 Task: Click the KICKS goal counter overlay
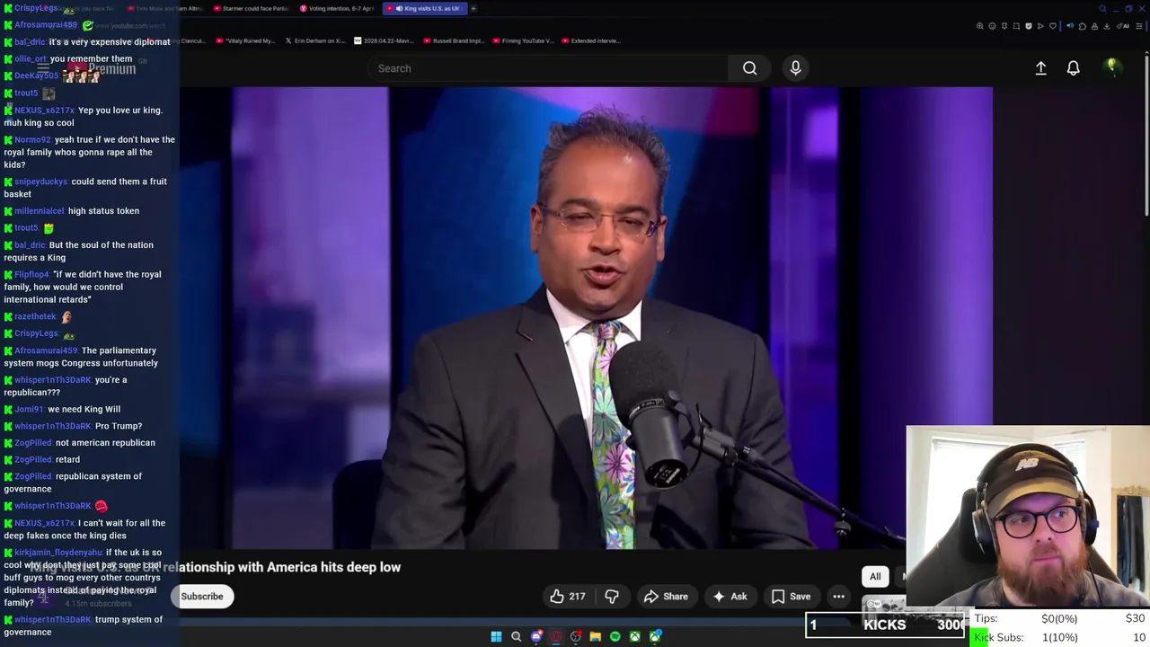pyautogui.click(x=885, y=625)
